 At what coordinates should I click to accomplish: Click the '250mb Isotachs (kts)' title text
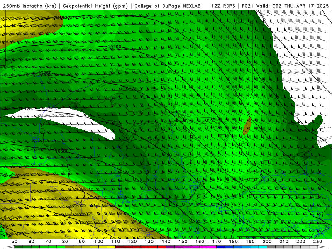click(30, 6)
